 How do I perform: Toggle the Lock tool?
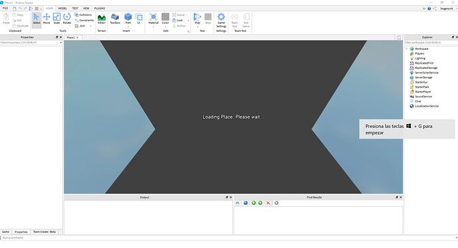coord(178,21)
